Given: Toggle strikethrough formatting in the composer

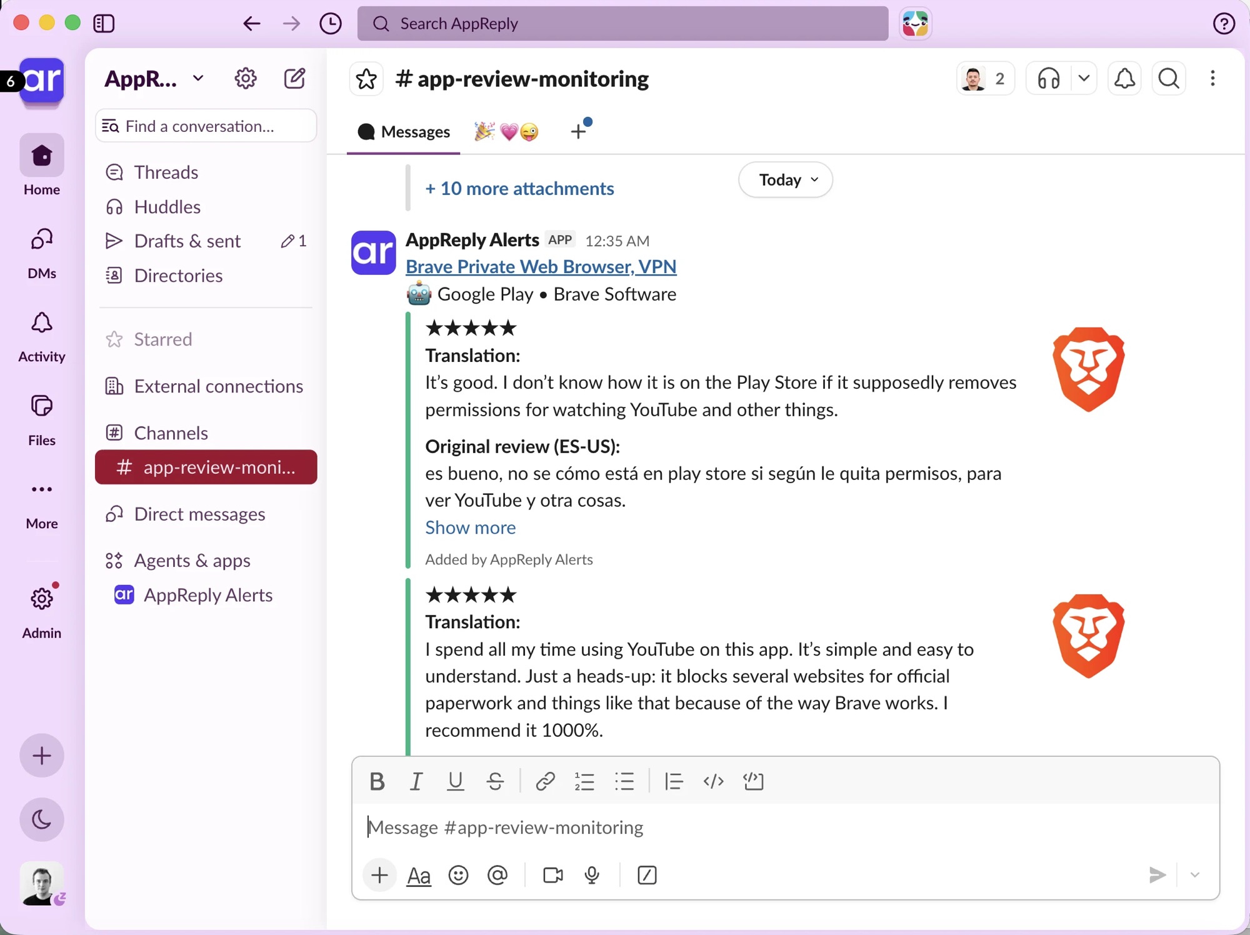Looking at the screenshot, I should pyautogui.click(x=495, y=781).
